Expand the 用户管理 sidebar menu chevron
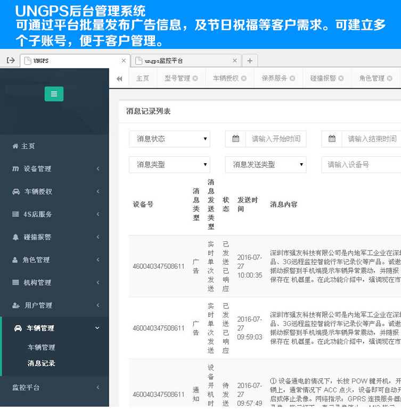401x412 pixels. (x=98, y=305)
